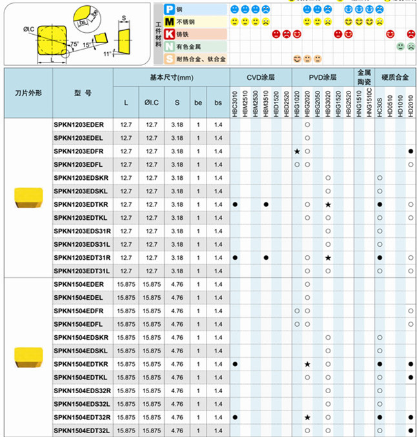Select the red K cast iron icon

[169, 34]
